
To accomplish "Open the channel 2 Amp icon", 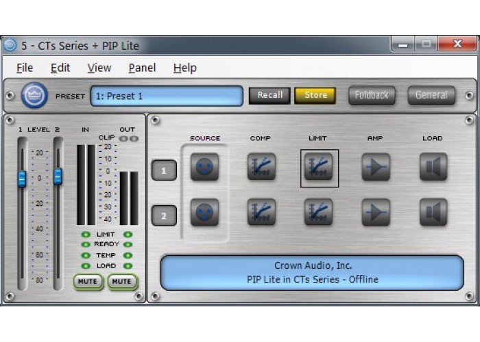I will 376,212.
